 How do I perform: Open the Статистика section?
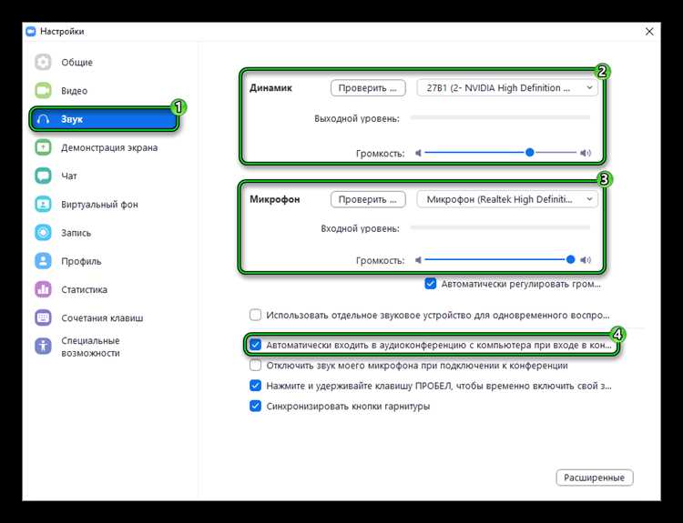[84, 289]
